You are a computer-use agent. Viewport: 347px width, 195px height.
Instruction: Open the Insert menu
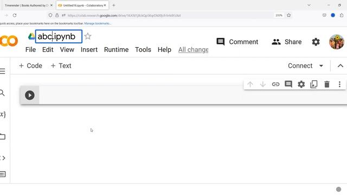pyautogui.click(x=89, y=49)
